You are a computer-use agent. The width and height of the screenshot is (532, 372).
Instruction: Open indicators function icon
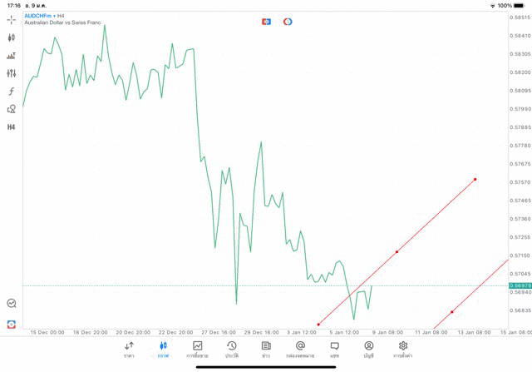point(12,92)
